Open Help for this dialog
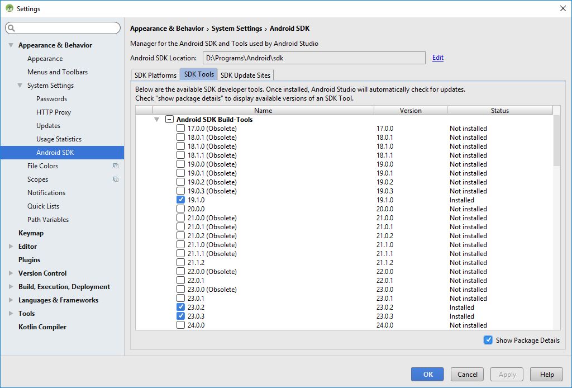This screenshot has height=388, width=572. point(547,375)
